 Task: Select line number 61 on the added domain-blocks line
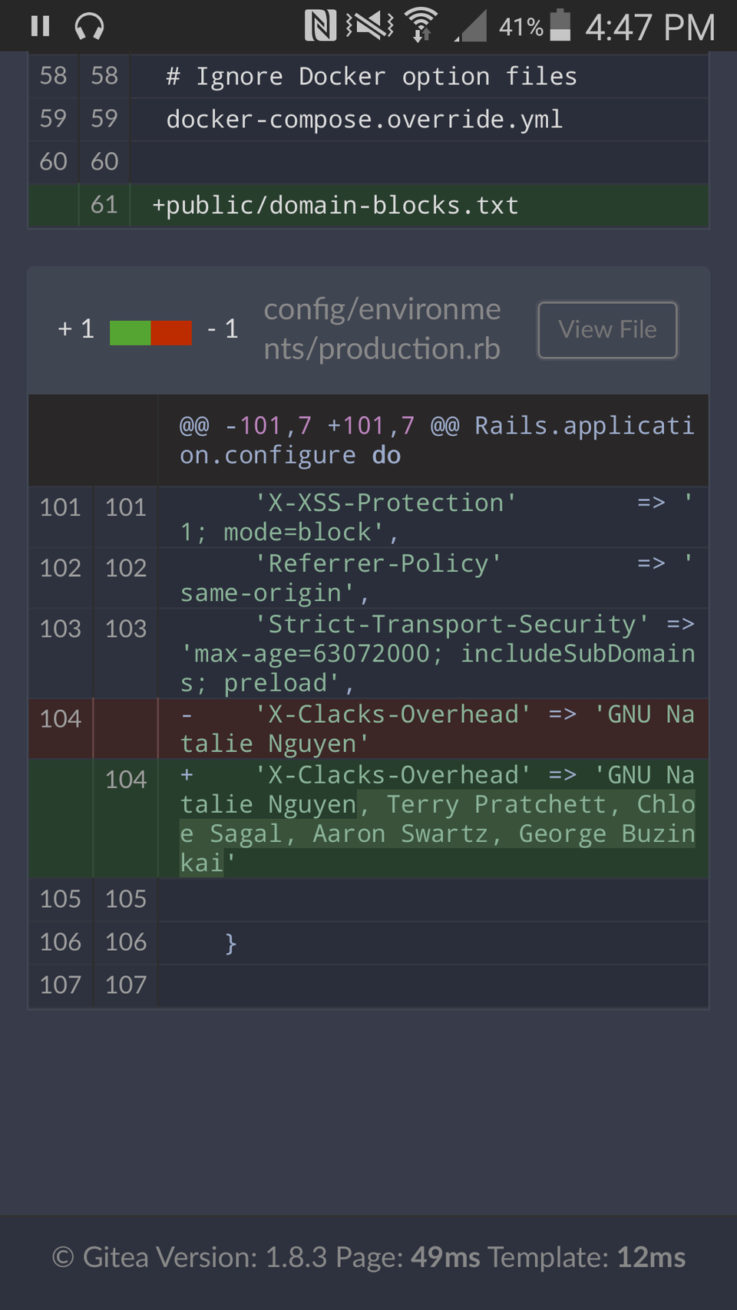coord(104,205)
